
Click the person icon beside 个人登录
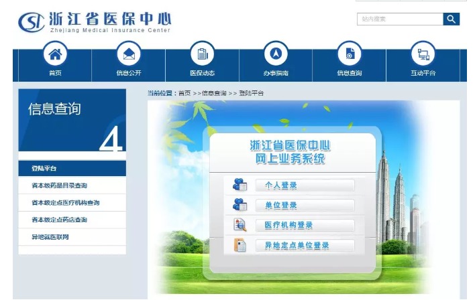(x=240, y=185)
